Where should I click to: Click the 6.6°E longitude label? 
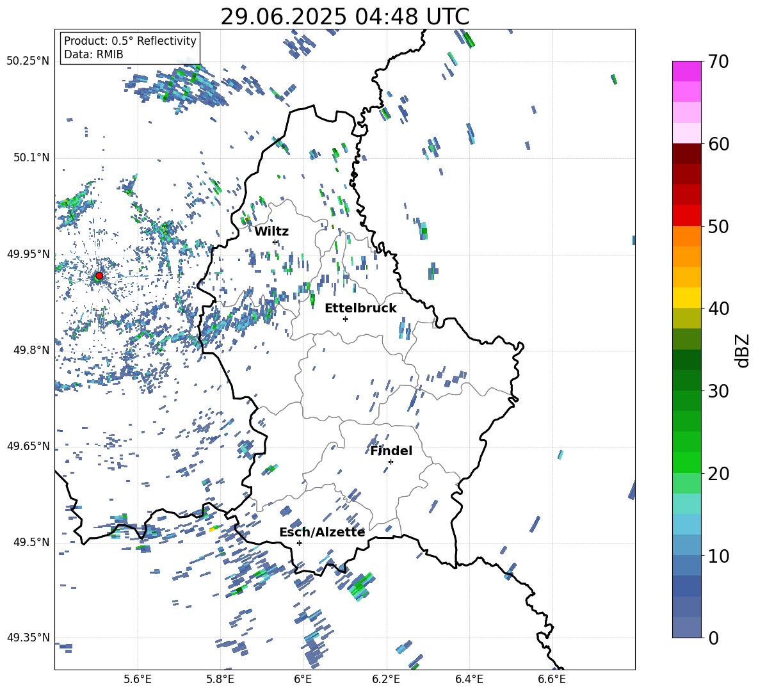click(552, 679)
